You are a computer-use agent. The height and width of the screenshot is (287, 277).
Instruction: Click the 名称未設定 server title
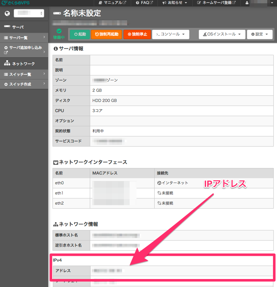click(82, 13)
